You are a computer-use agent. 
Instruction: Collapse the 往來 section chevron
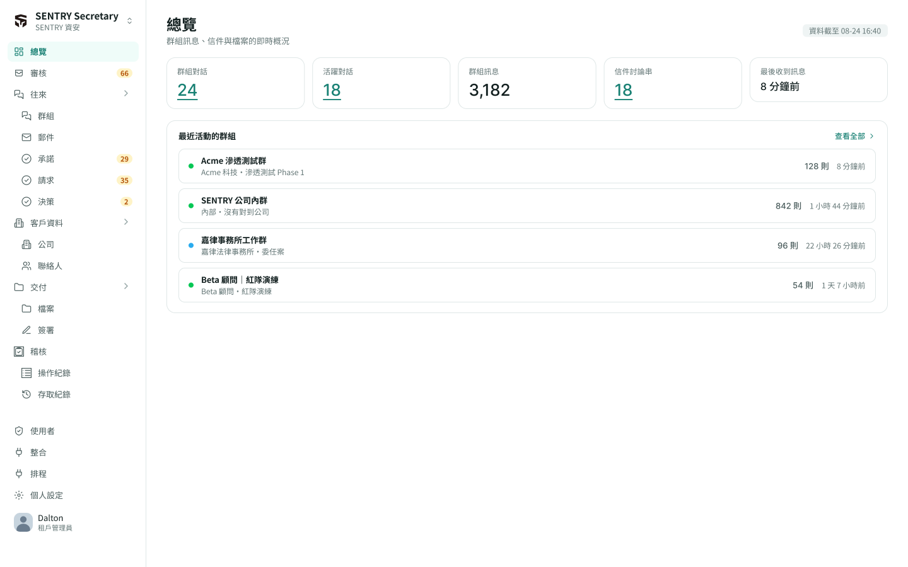point(126,94)
